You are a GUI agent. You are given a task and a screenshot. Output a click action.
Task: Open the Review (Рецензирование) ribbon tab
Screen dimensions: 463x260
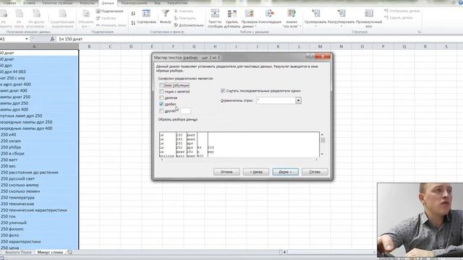[x=134, y=3]
